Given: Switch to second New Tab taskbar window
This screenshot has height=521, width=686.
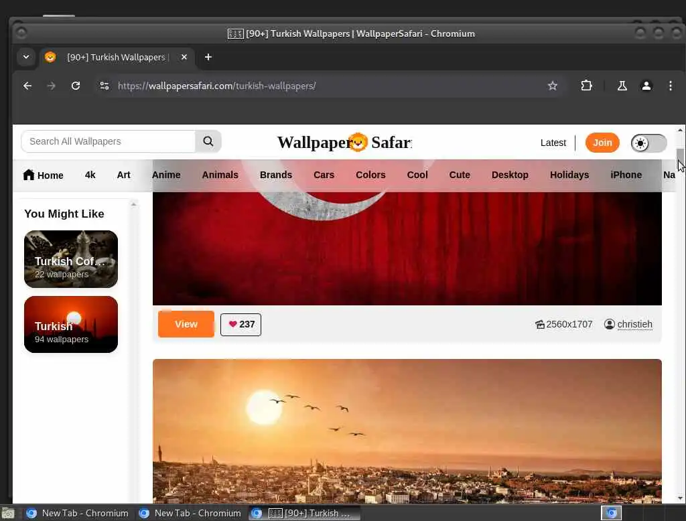Looking at the screenshot, I should (x=190, y=513).
